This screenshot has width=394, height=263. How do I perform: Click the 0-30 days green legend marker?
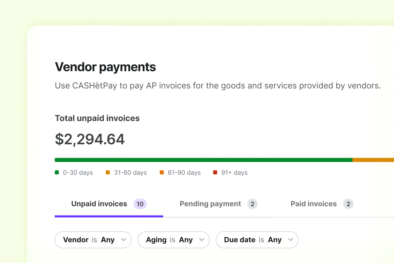click(57, 172)
